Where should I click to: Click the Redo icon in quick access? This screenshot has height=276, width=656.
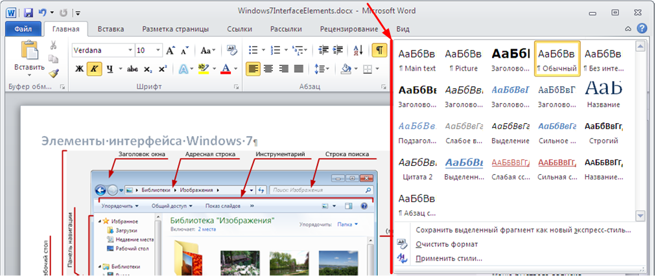[64, 12]
